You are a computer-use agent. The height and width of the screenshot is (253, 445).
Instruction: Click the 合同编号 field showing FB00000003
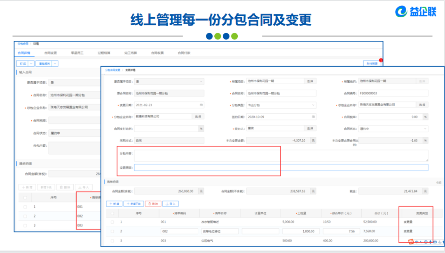393,93
